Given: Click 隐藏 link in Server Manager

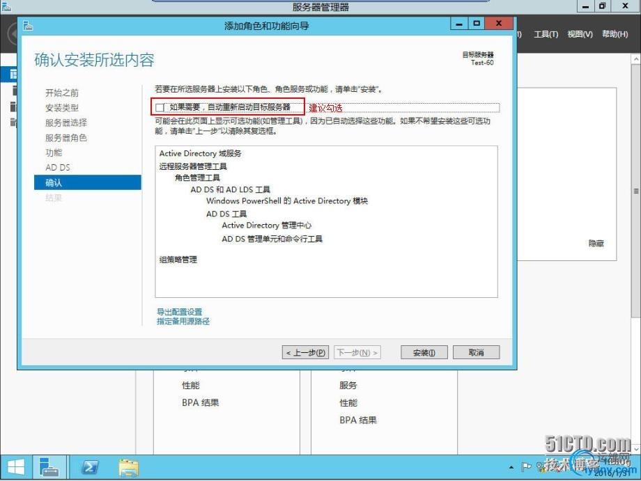Looking at the screenshot, I should point(596,244).
